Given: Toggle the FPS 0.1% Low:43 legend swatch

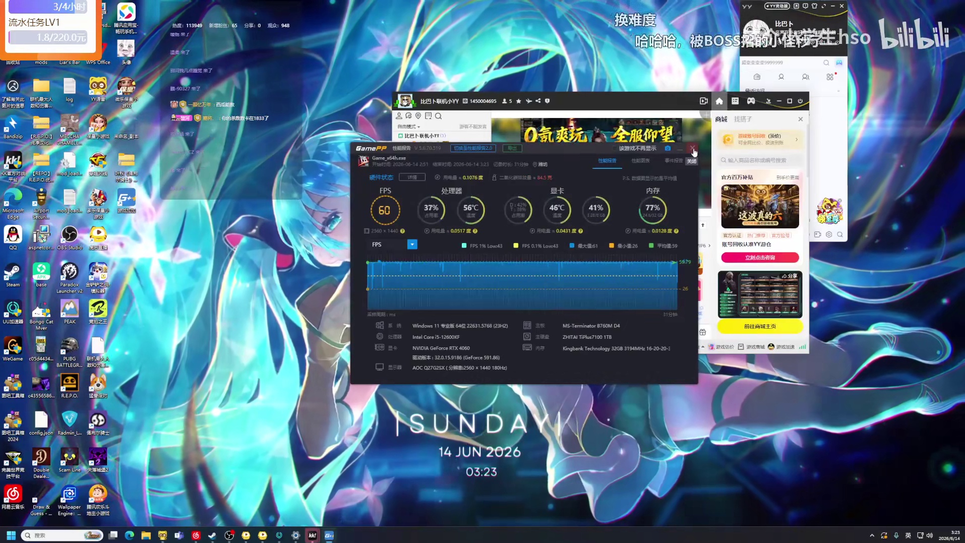Looking at the screenshot, I should (516, 246).
